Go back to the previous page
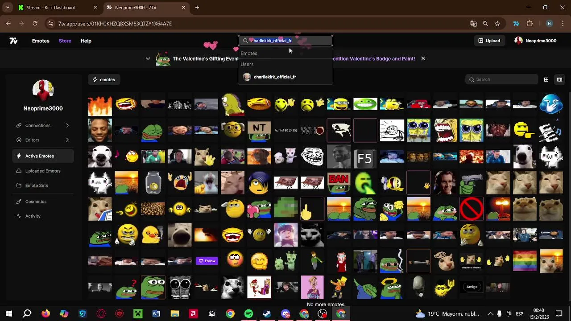 click(8, 24)
